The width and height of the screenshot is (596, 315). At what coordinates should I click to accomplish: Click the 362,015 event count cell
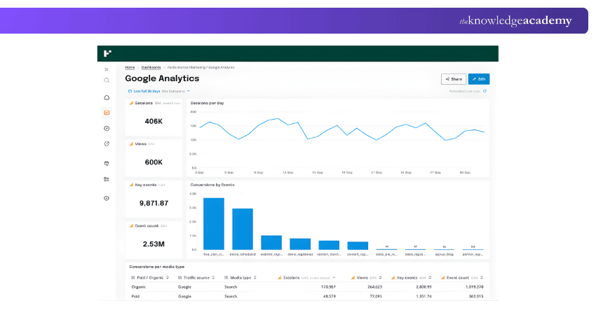click(476, 296)
